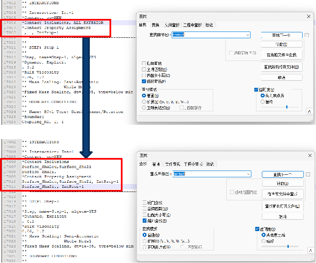This screenshot has width=316, height=263.
Task: Enable 反向查找 in the upper Find dialog
Action: [144, 63]
